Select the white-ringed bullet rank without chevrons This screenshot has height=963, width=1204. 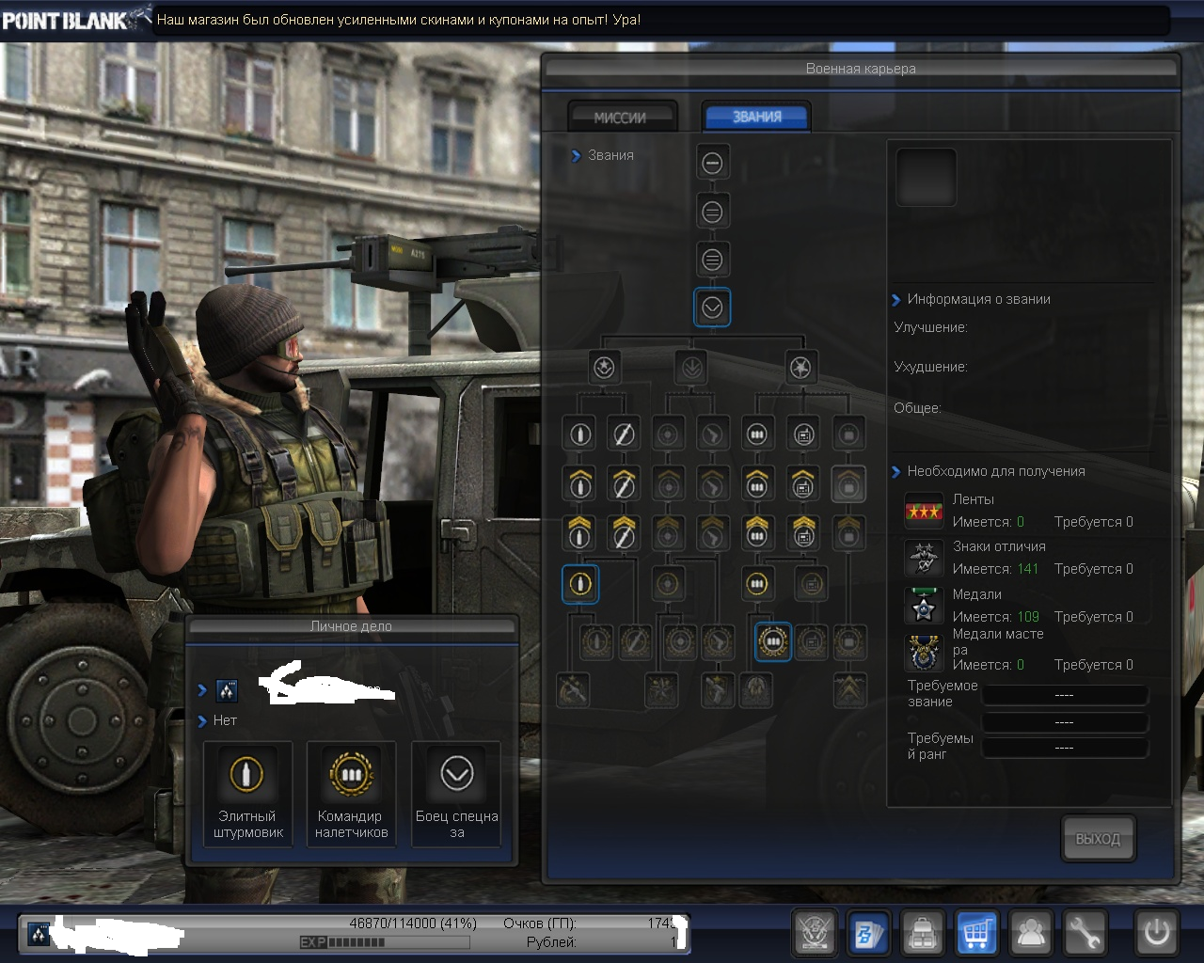coord(579,434)
